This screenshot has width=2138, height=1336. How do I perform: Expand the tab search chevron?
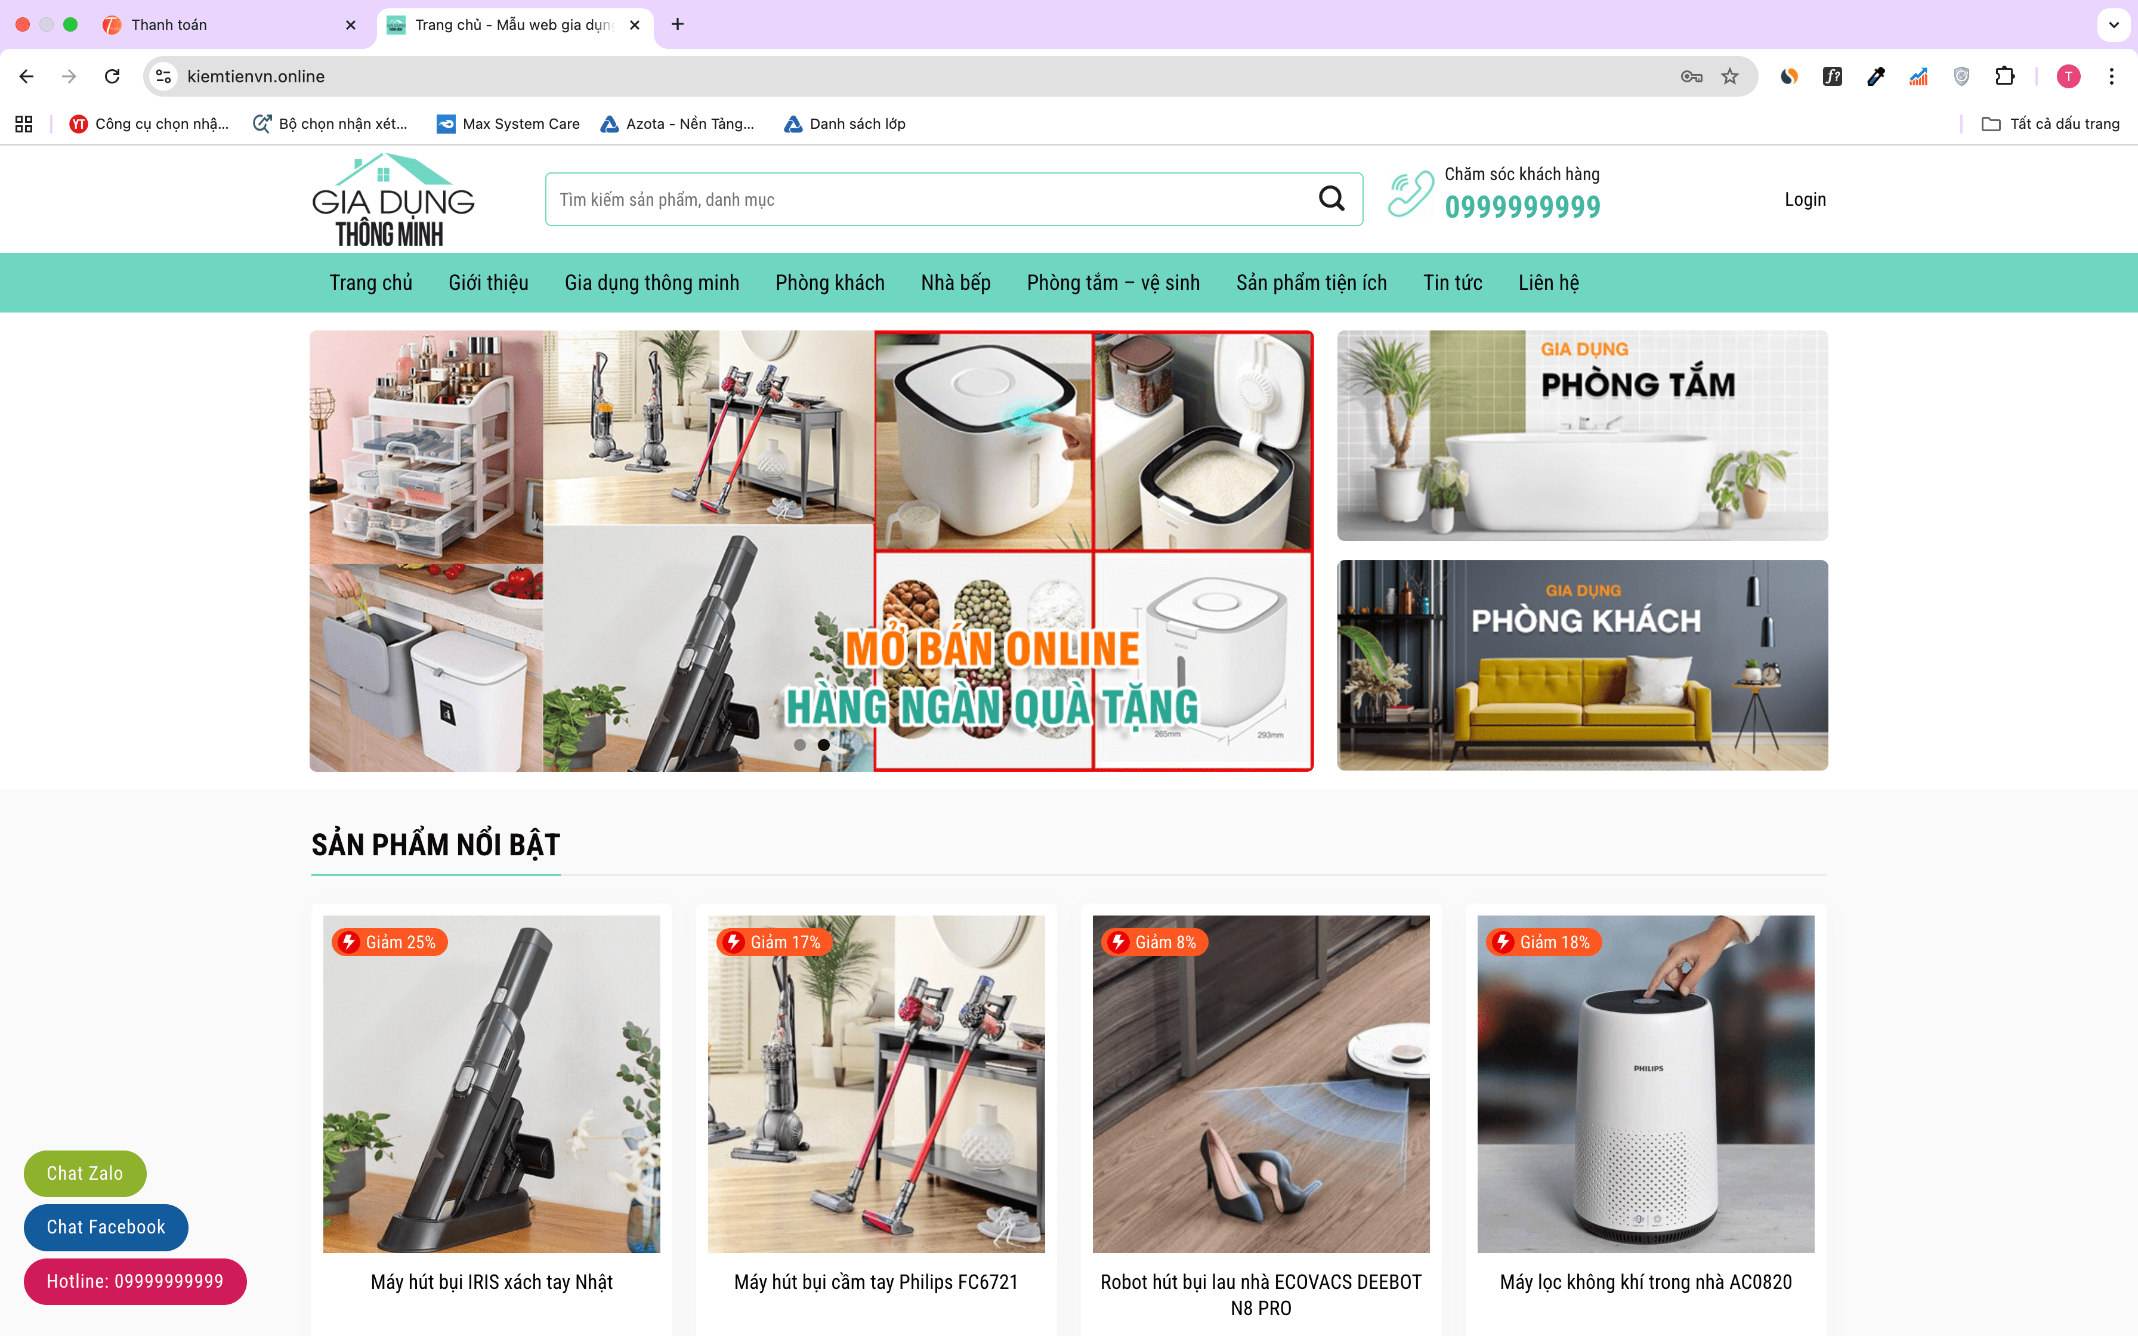click(2114, 24)
